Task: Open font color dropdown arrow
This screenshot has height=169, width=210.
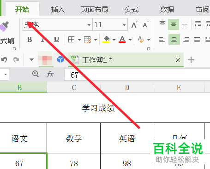Action: pyautogui.click(x=130, y=40)
